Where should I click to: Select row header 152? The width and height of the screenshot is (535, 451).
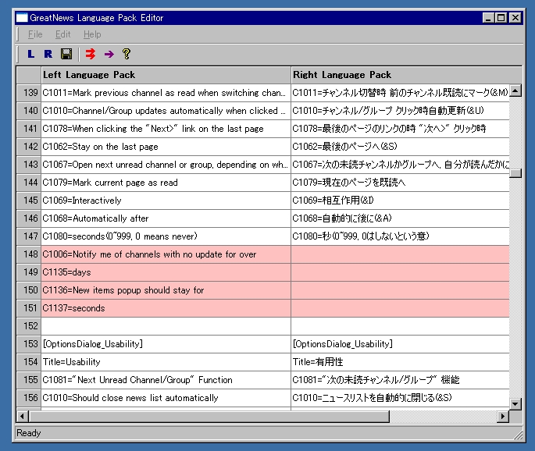click(x=29, y=326)
